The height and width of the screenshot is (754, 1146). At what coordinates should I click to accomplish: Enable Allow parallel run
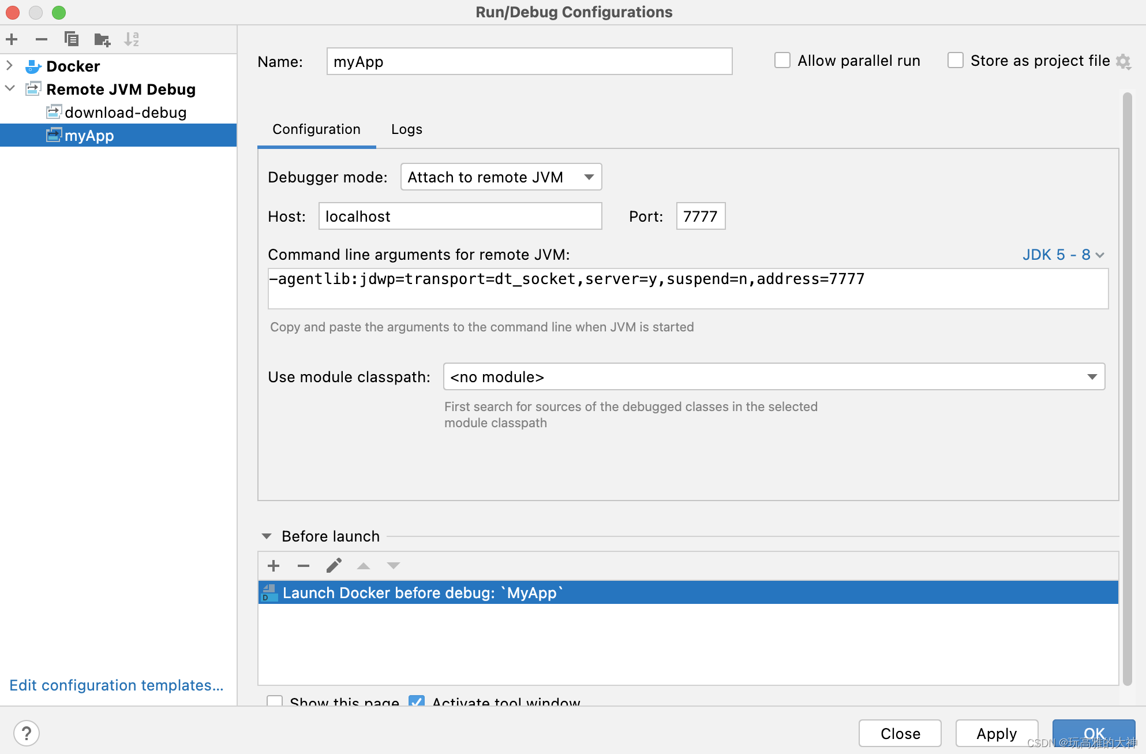(782, 60)
